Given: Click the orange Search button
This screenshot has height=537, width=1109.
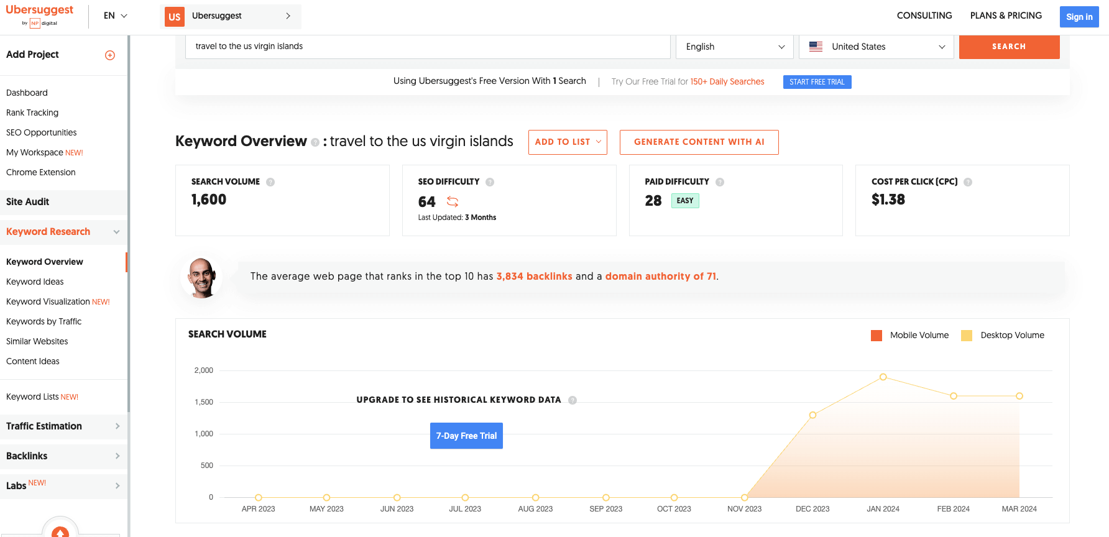Looking at the screenshot, I should tap(1009, 47).
